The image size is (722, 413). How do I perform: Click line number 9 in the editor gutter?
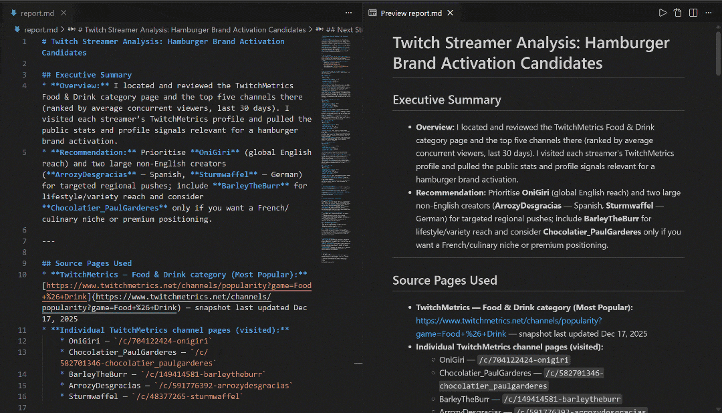coord(24,263)
